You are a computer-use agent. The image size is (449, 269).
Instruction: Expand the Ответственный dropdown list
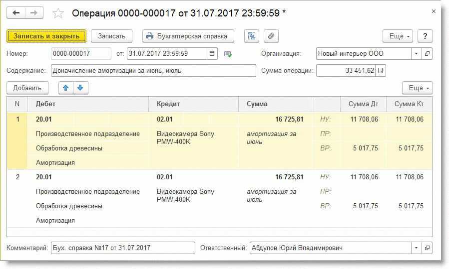tap(417, 248)
